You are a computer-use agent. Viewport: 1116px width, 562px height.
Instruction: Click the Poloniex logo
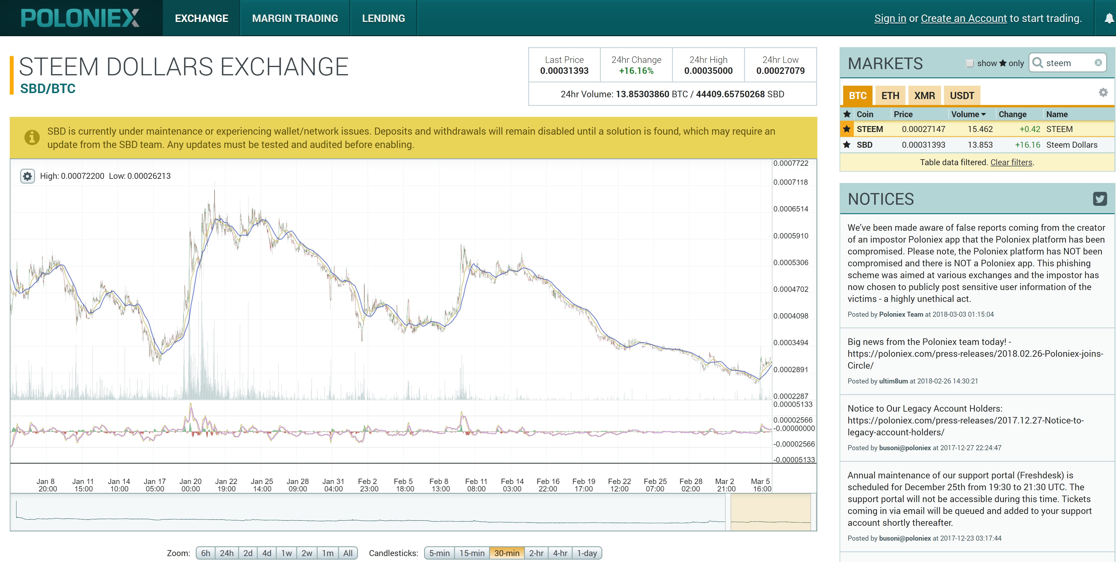click(x=80, y=18)
